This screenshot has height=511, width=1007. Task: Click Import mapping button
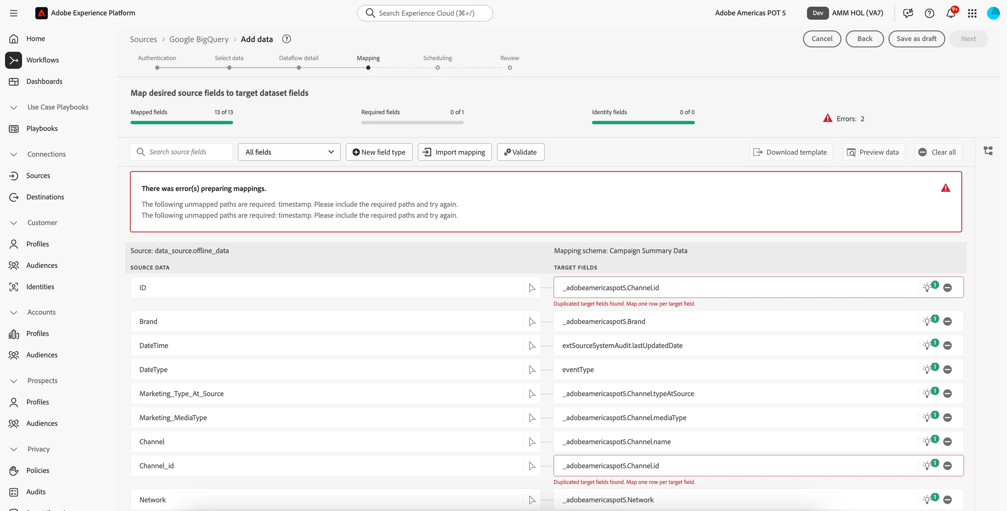[x=455, y=152]
